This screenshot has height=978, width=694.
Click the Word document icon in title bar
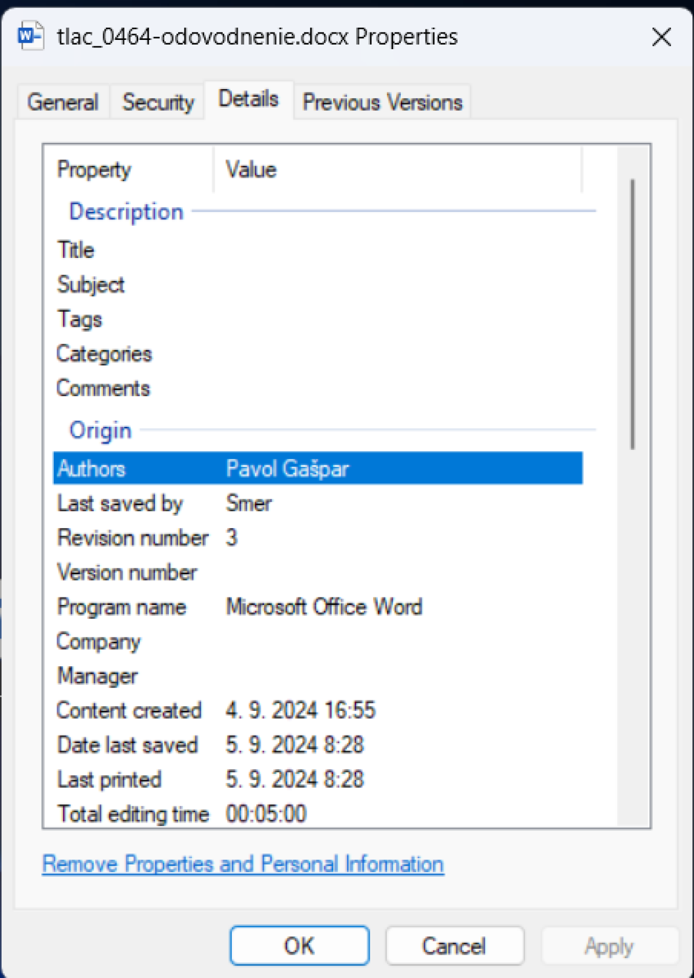click(x=30, y=36)
